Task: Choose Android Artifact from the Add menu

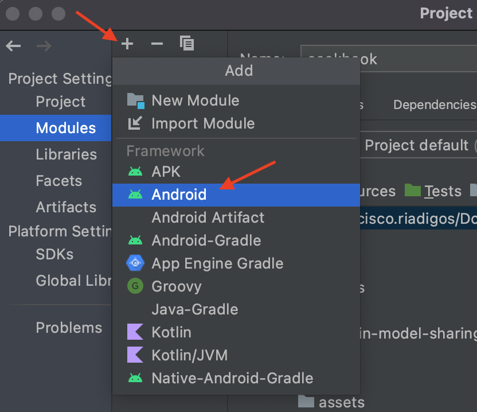Action: (x=208, y=217)
